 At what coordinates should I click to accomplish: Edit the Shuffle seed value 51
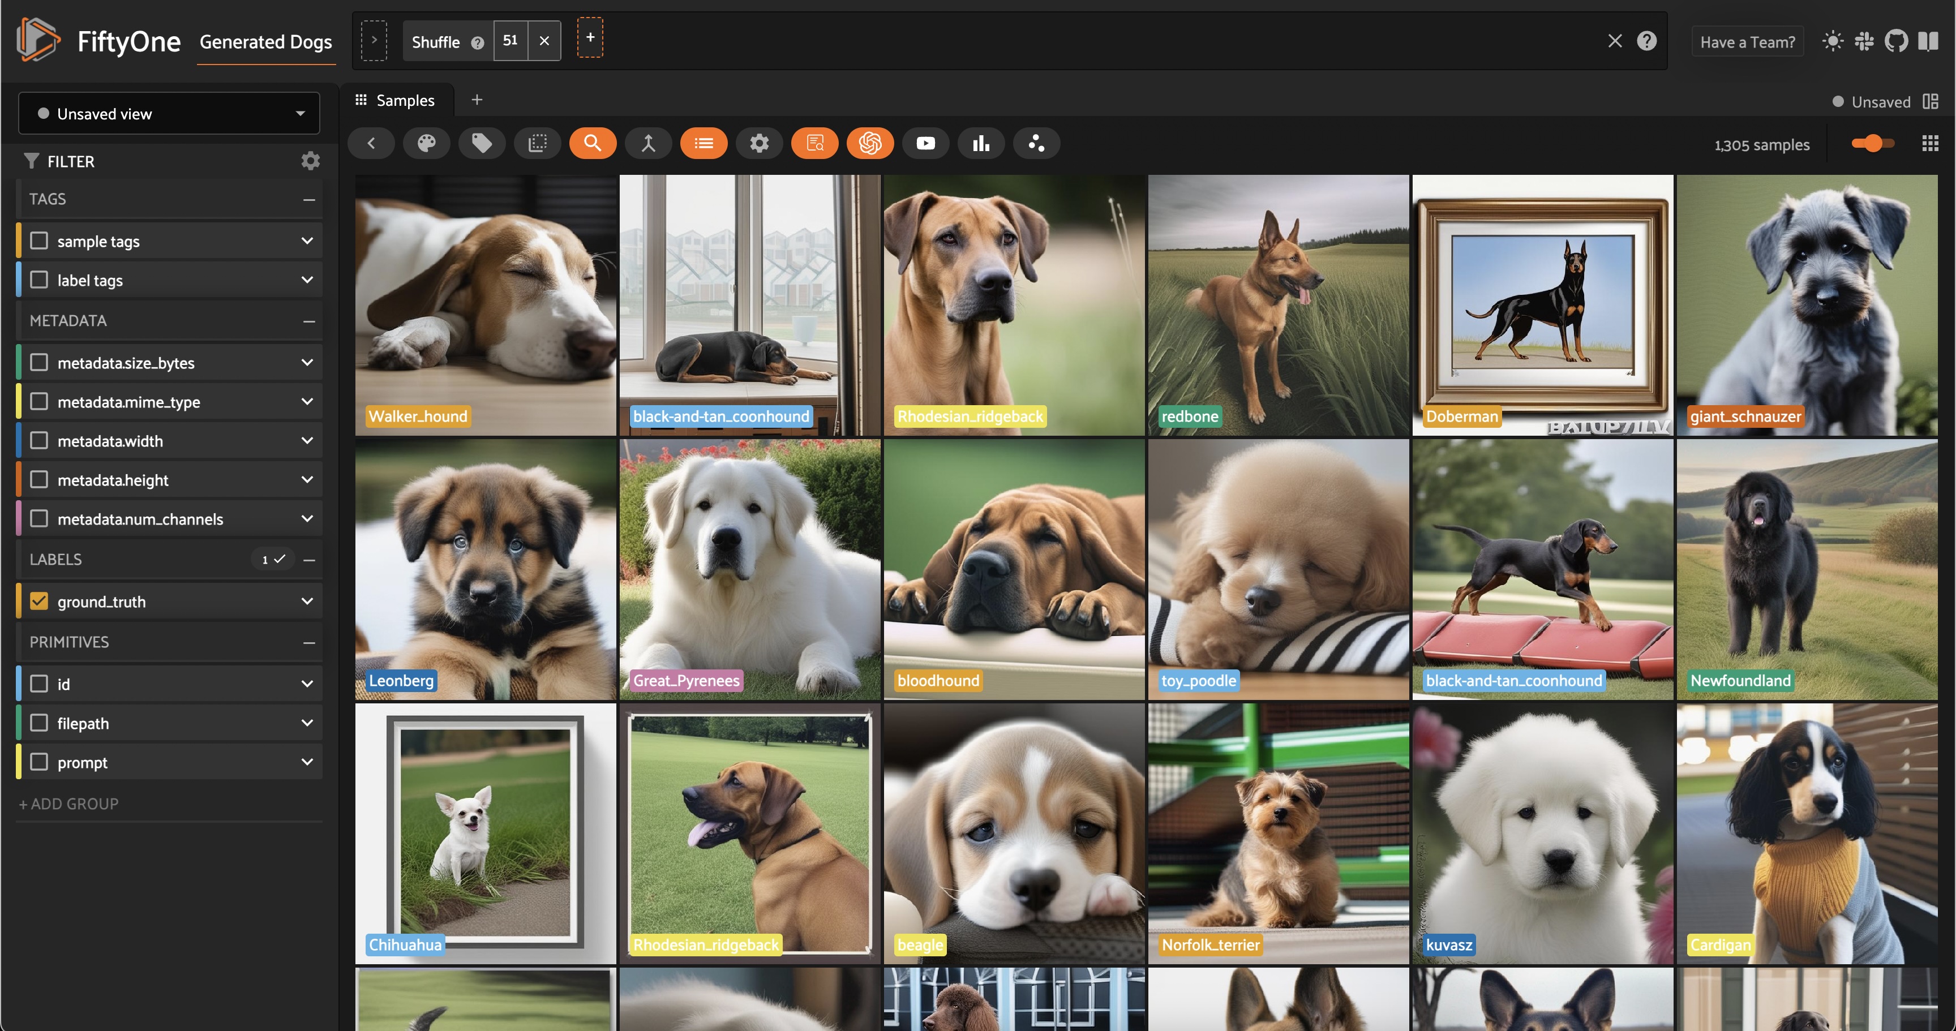tap(511, 40)
